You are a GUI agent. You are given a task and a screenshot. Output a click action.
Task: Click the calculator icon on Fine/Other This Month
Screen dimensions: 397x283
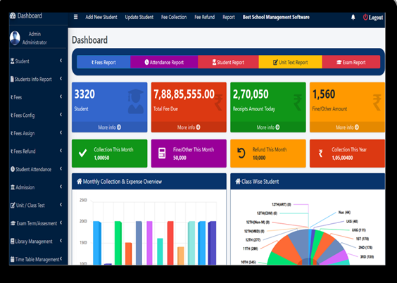coord(162,153)
